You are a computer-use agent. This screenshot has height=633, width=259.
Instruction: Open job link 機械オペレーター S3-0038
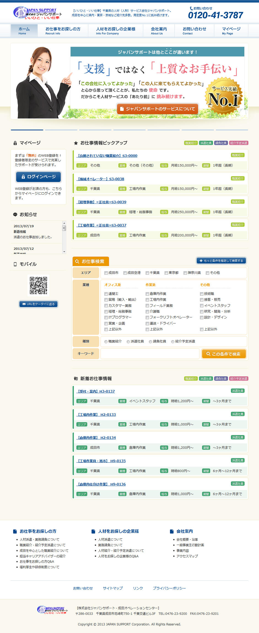100,179
